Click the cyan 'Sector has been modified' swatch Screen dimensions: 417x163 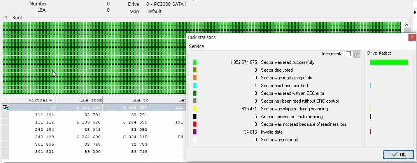pyautogui.click(x=194, y=86)
